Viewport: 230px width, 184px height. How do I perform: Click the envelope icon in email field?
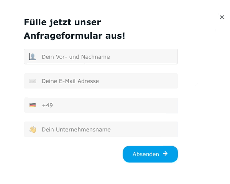(33, 81)
